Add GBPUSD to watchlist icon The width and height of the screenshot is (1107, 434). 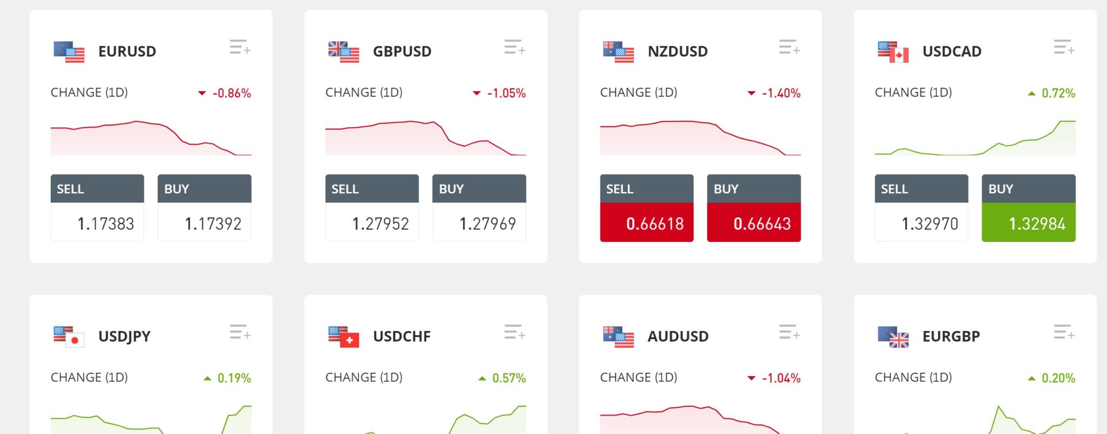(x=515, y=47)
